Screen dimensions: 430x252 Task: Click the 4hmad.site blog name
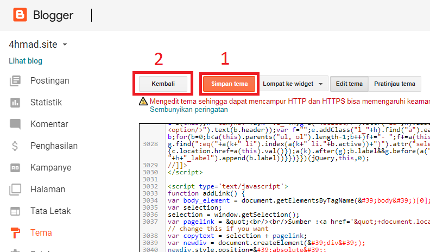tap(33, 45)
